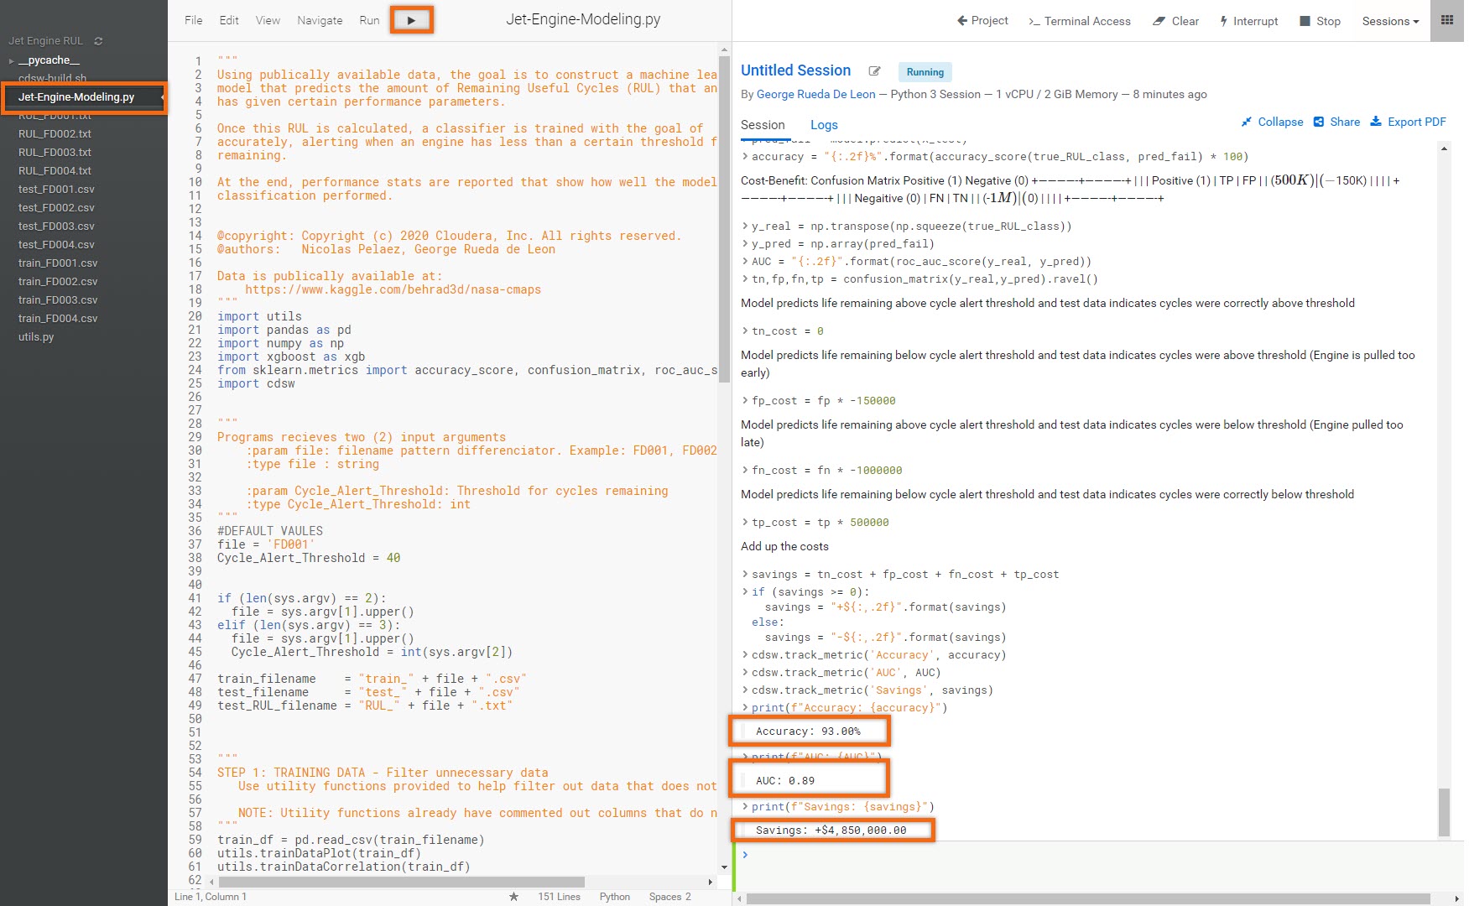Open train_FD004.csv file
Screen dimensions: 1469x906
58,319
